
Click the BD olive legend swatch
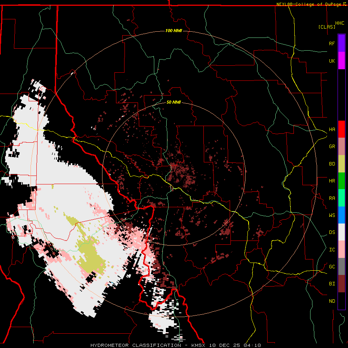click(341, 164)
